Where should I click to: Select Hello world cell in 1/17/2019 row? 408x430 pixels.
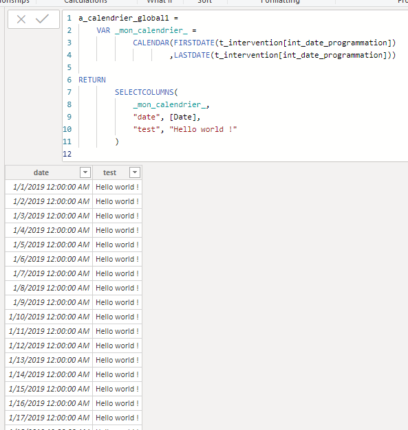coord(118,418)
